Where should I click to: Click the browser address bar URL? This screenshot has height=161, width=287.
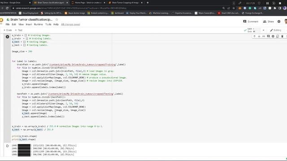71,8
